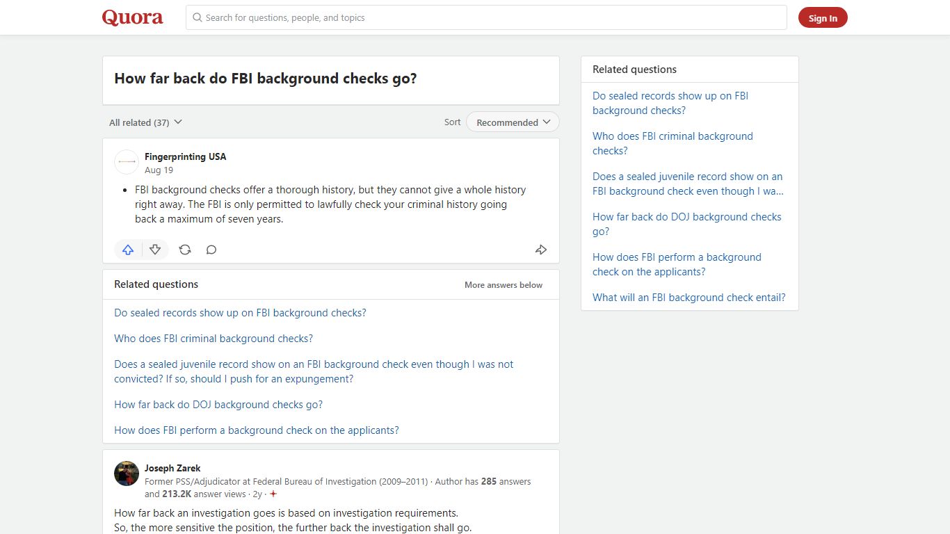Open Joseph Zarek profile picture
Viewport: 950px width, 534px height.
[x=127, y=474]
